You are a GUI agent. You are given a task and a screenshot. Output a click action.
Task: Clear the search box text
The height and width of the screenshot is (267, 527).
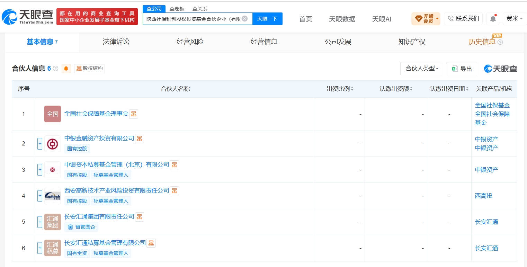pyautogui.click(x=244, y=19)
